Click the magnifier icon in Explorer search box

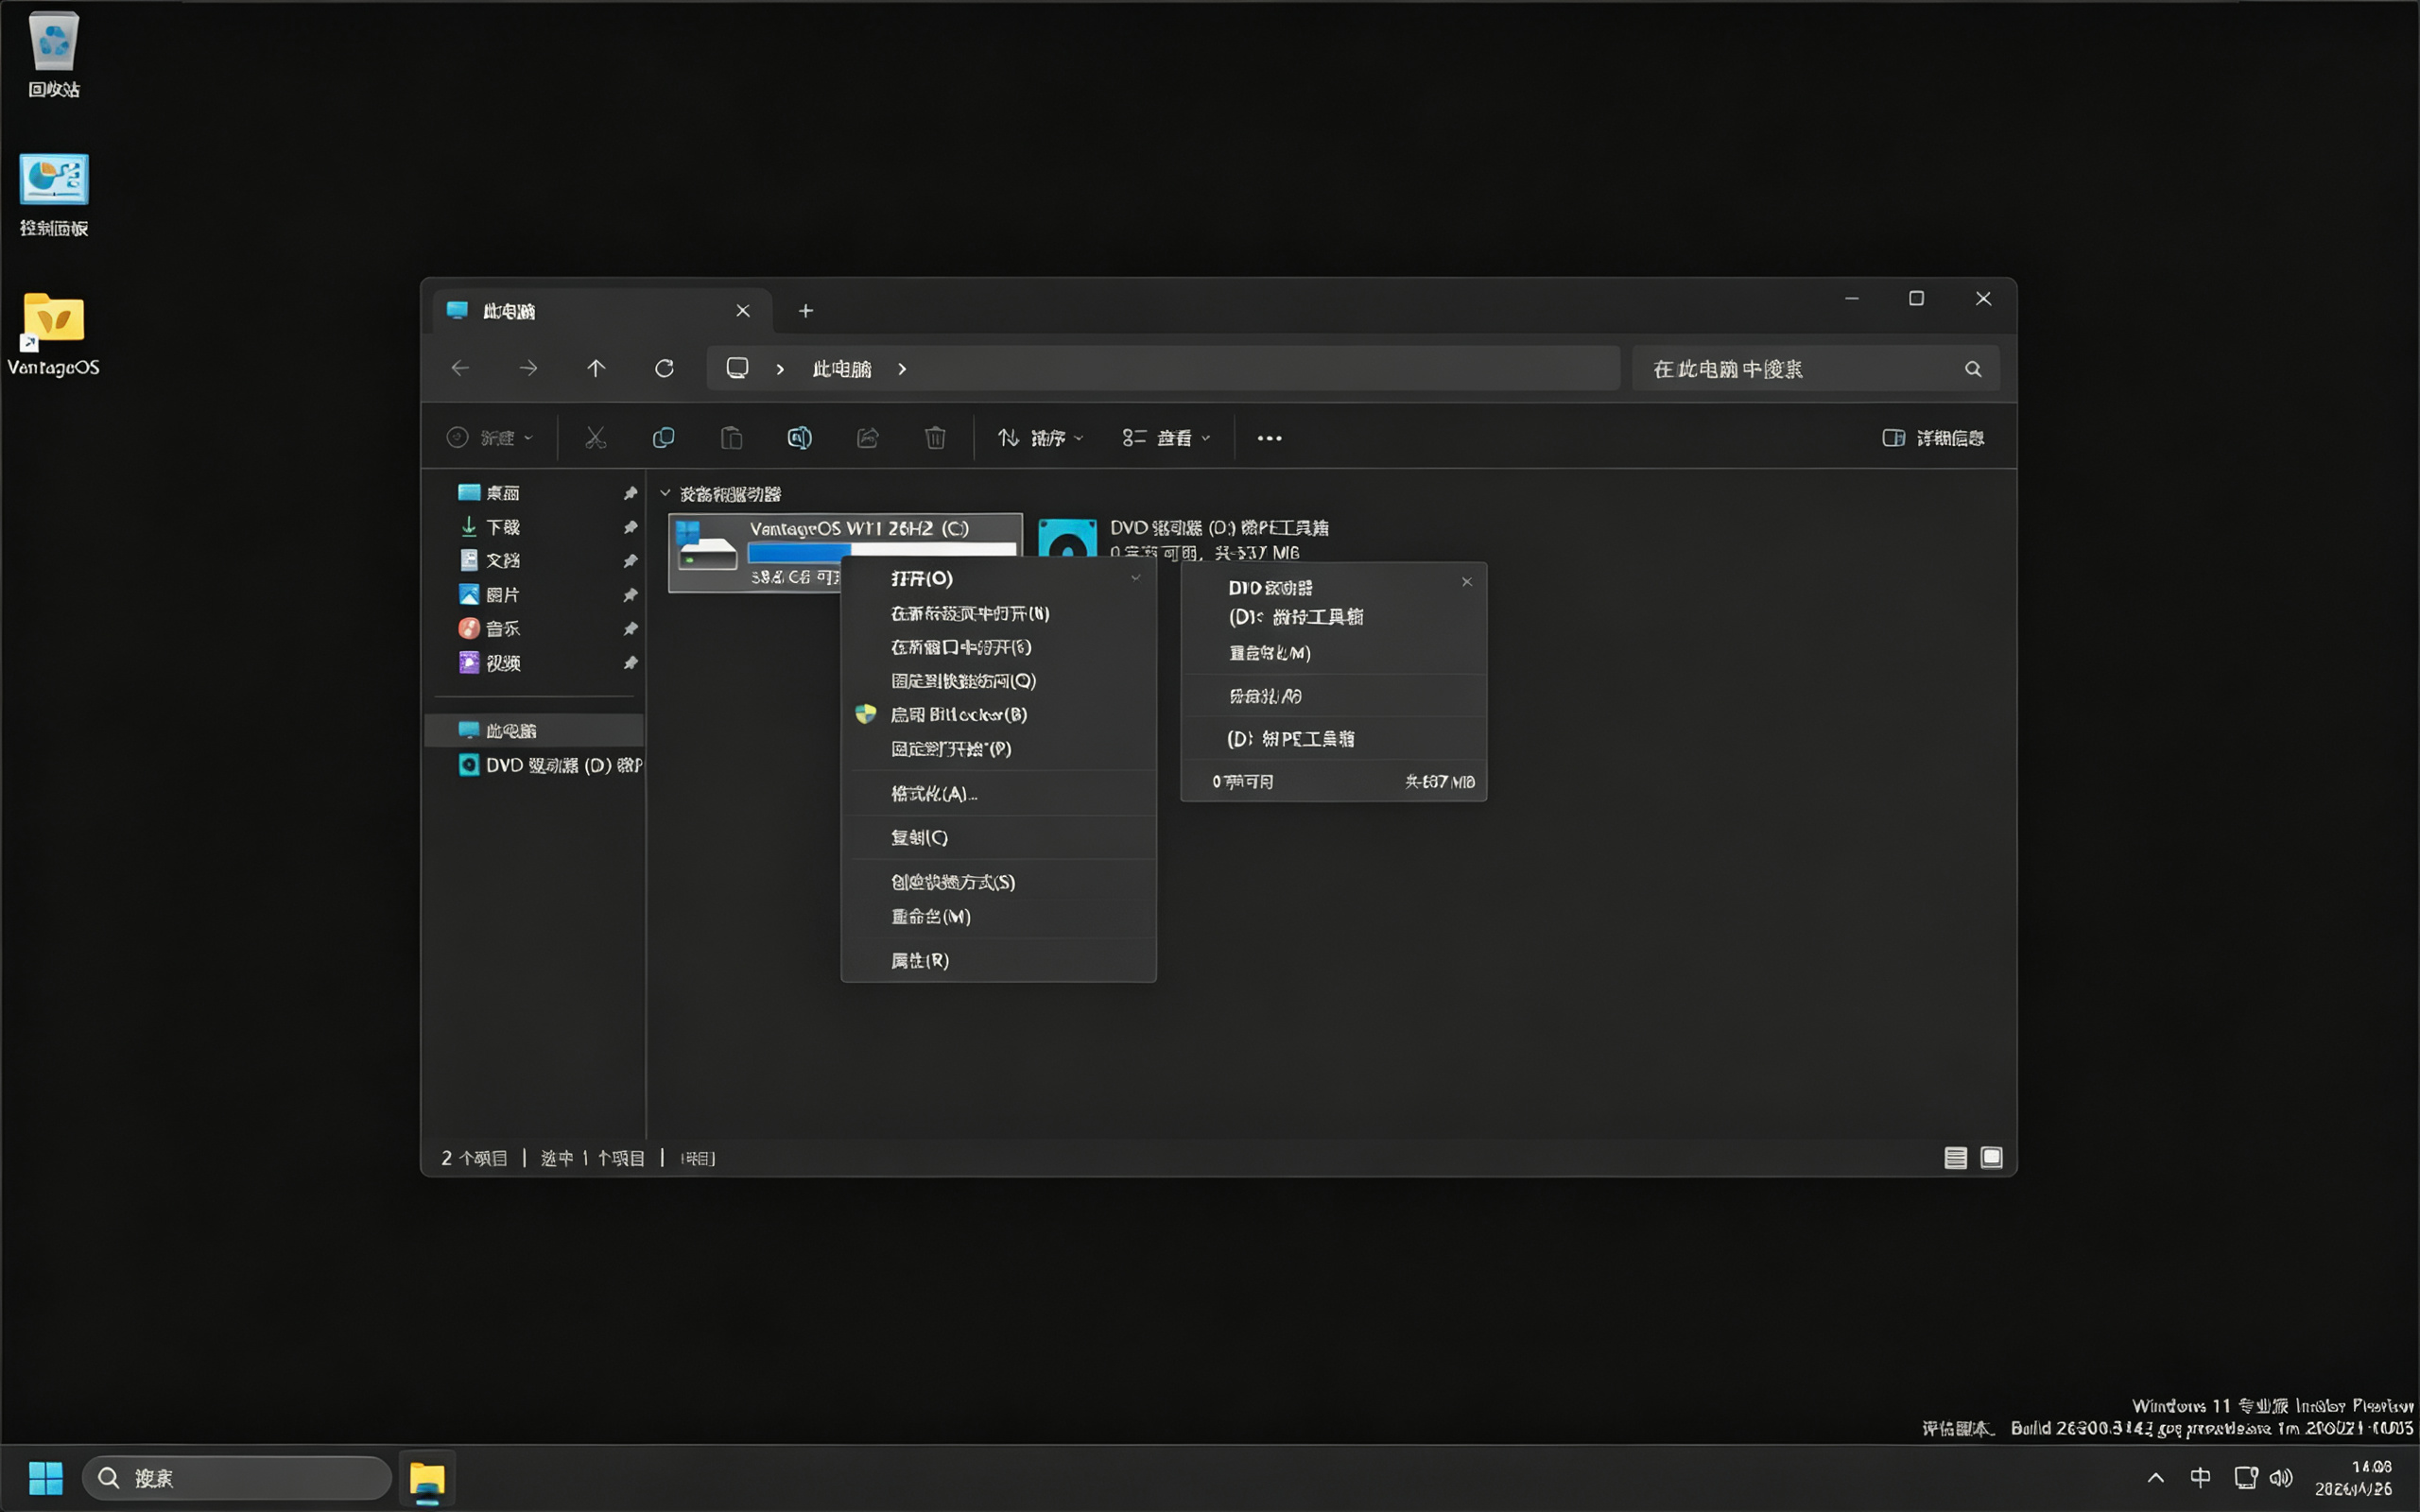click(x=1973, y=369)
